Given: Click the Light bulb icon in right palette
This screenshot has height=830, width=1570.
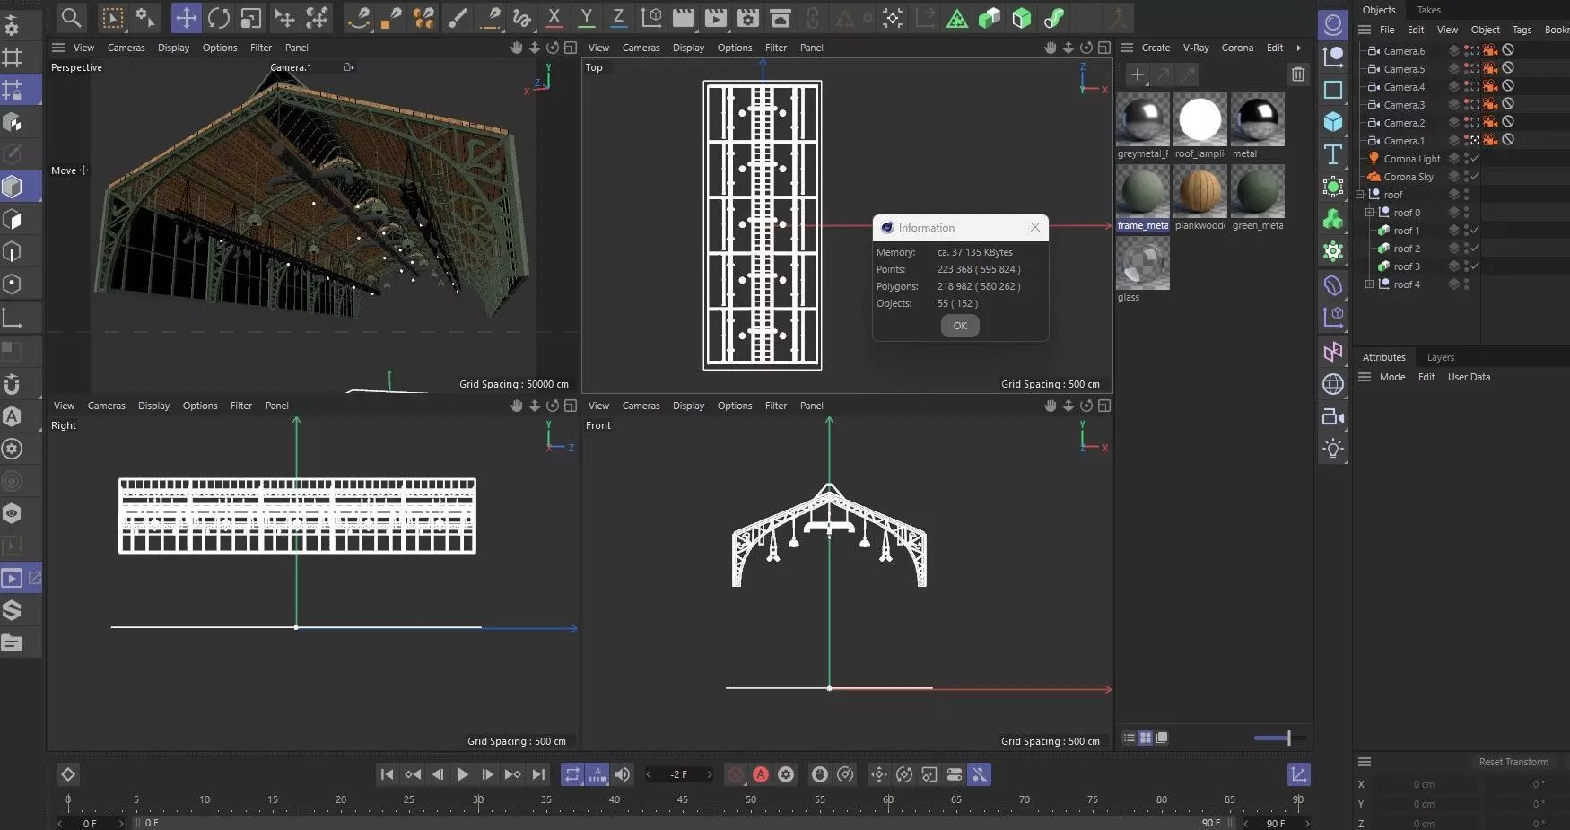Looking at the screenshot, I should click(x=1333, y=449).
